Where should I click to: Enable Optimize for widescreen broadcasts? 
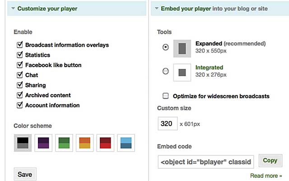(x=166, y=96)
